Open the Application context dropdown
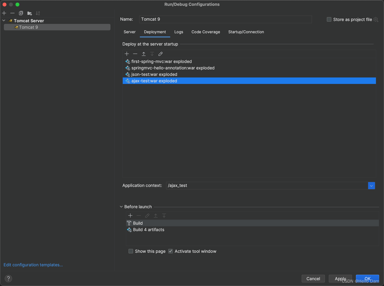 (x=371, y=186)
